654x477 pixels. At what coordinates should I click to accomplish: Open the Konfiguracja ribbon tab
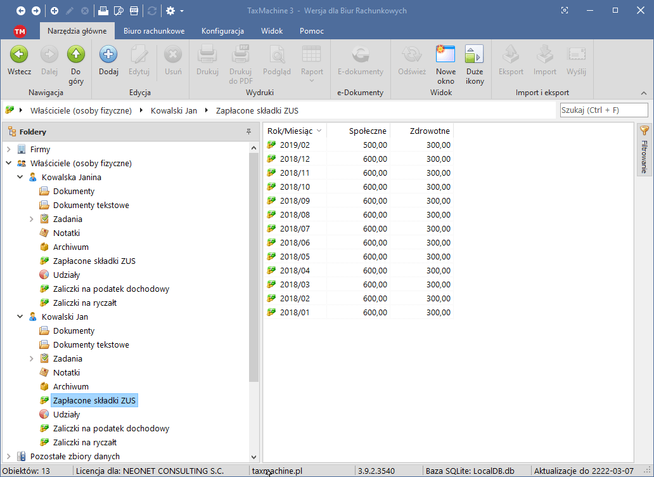[222, 31]
